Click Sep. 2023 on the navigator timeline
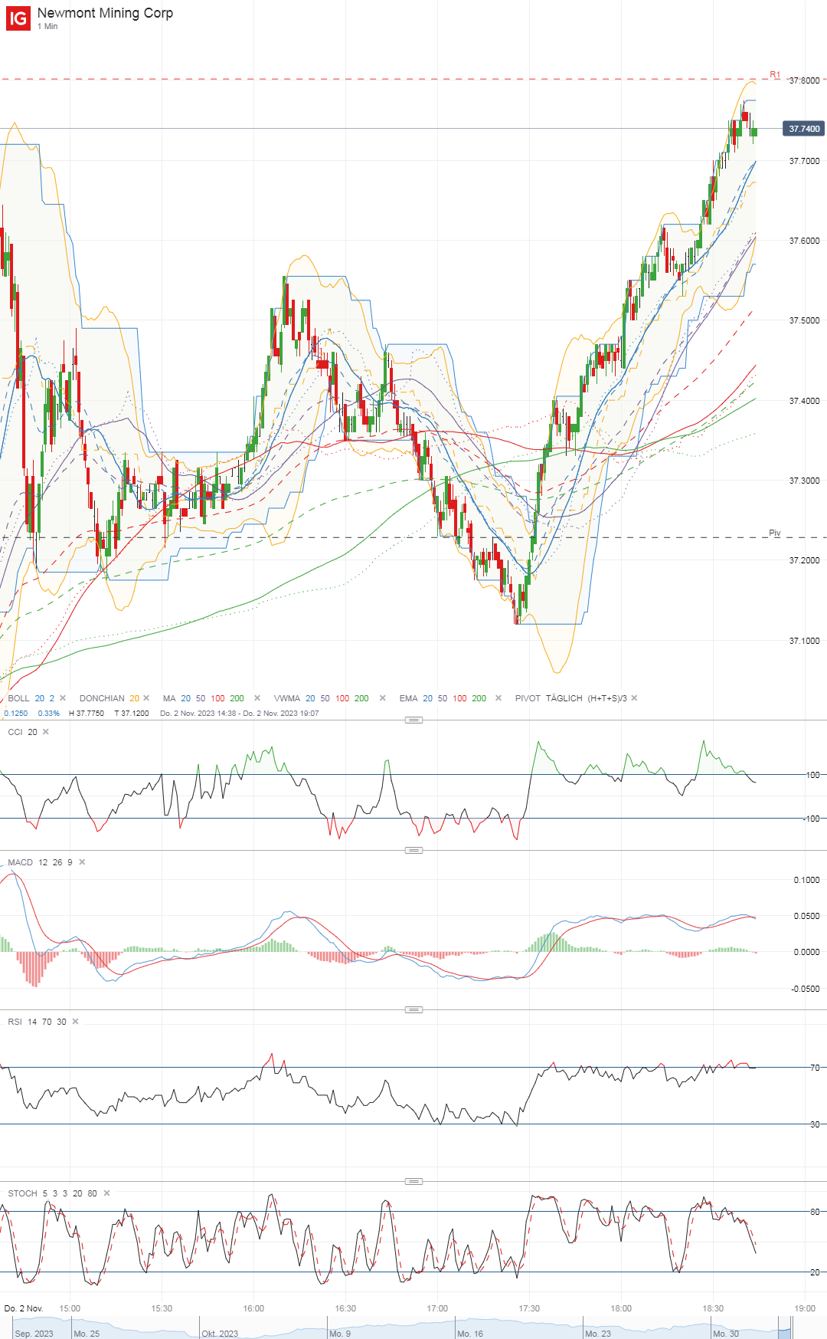This screenshot has height=1339, width=827. tap(34, 1334)
